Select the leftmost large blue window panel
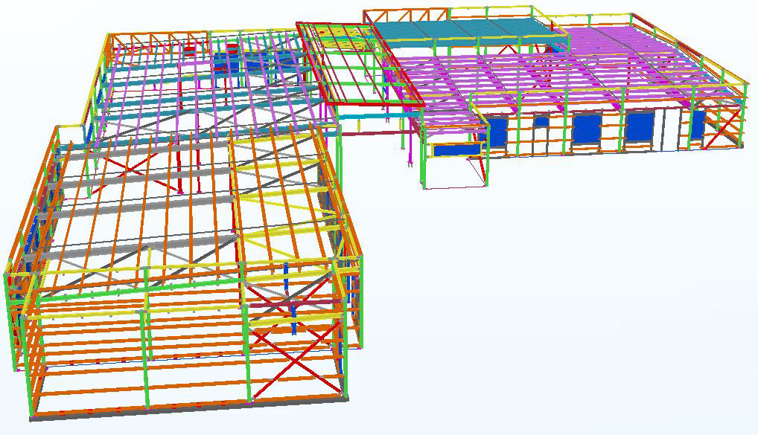Screen dimensions: 758x435 point(497,132)
